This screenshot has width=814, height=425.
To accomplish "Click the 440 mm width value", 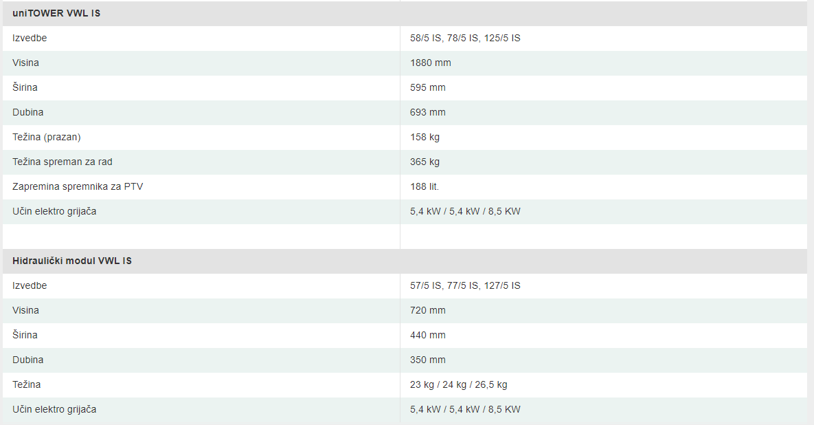I will coord(428,335).
